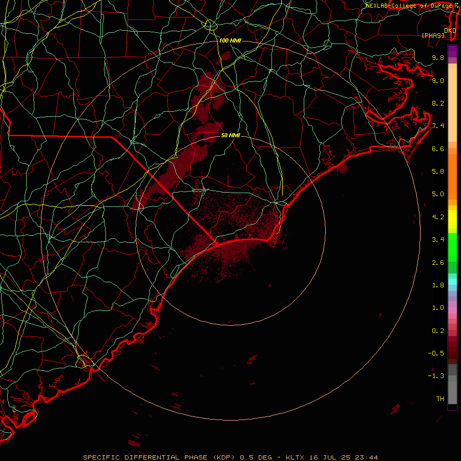
Task: Click the pink segment of the color bar
Action: [x=452, y=310]
